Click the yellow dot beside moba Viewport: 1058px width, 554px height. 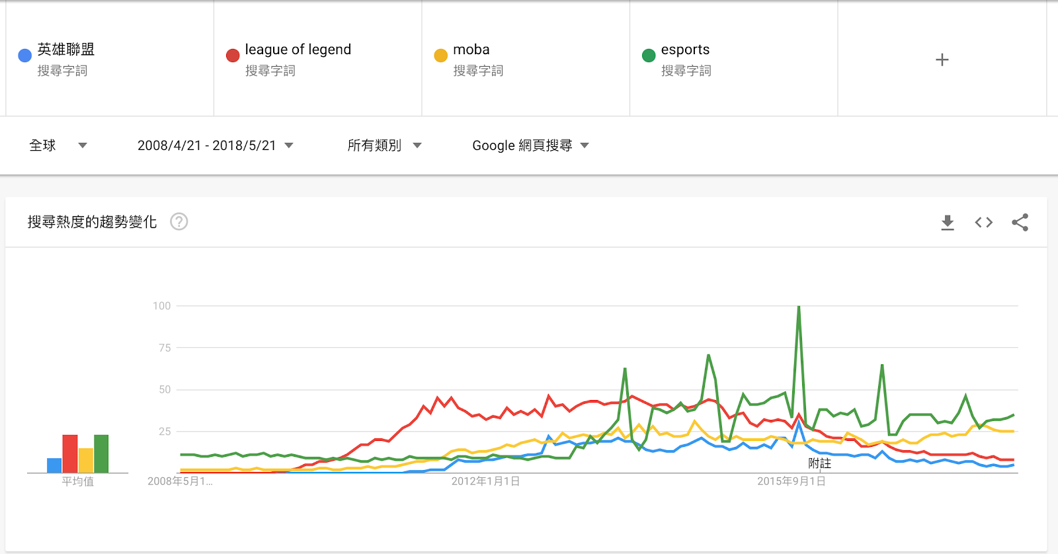point(441,56)
